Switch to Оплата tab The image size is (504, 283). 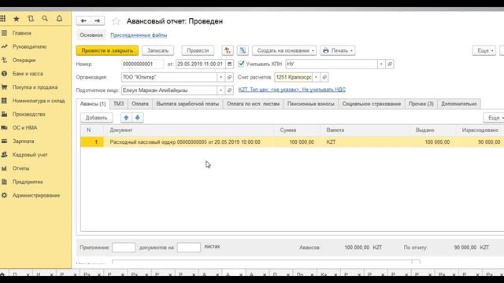click(140, 104)
